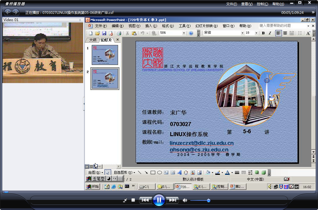Print with the printer icon
Screen dimensions: 318x210
click(119, 33)
